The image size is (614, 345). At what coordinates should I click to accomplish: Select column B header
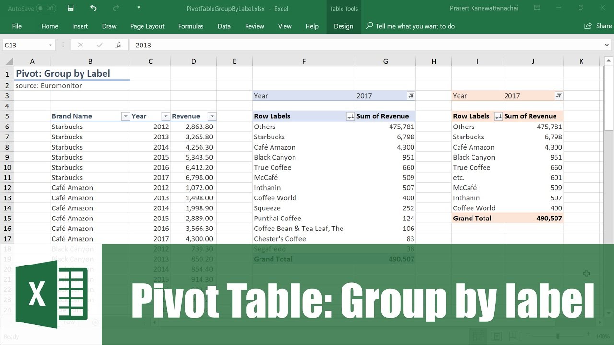90,61
